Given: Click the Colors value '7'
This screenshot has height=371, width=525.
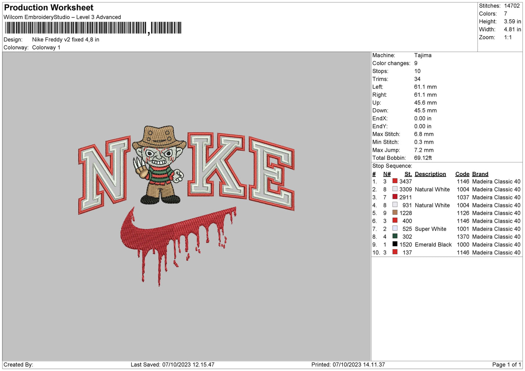Looking at the screenshot, I should point(505,14).
